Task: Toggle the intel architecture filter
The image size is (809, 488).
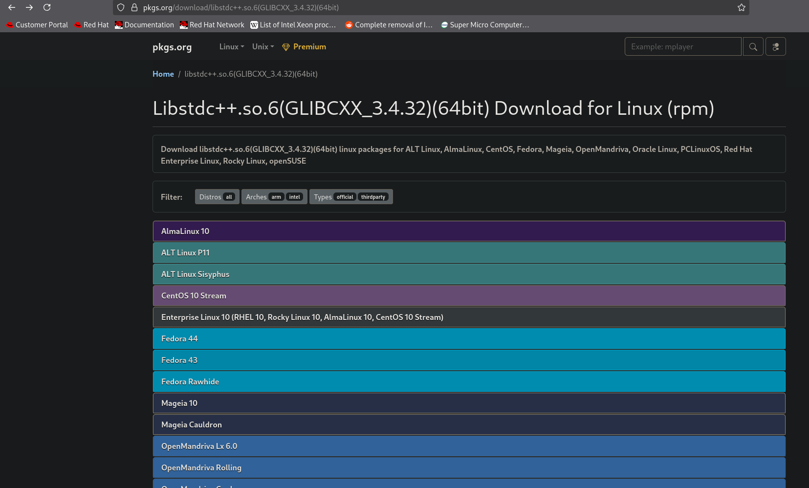Action: [294, 197]
